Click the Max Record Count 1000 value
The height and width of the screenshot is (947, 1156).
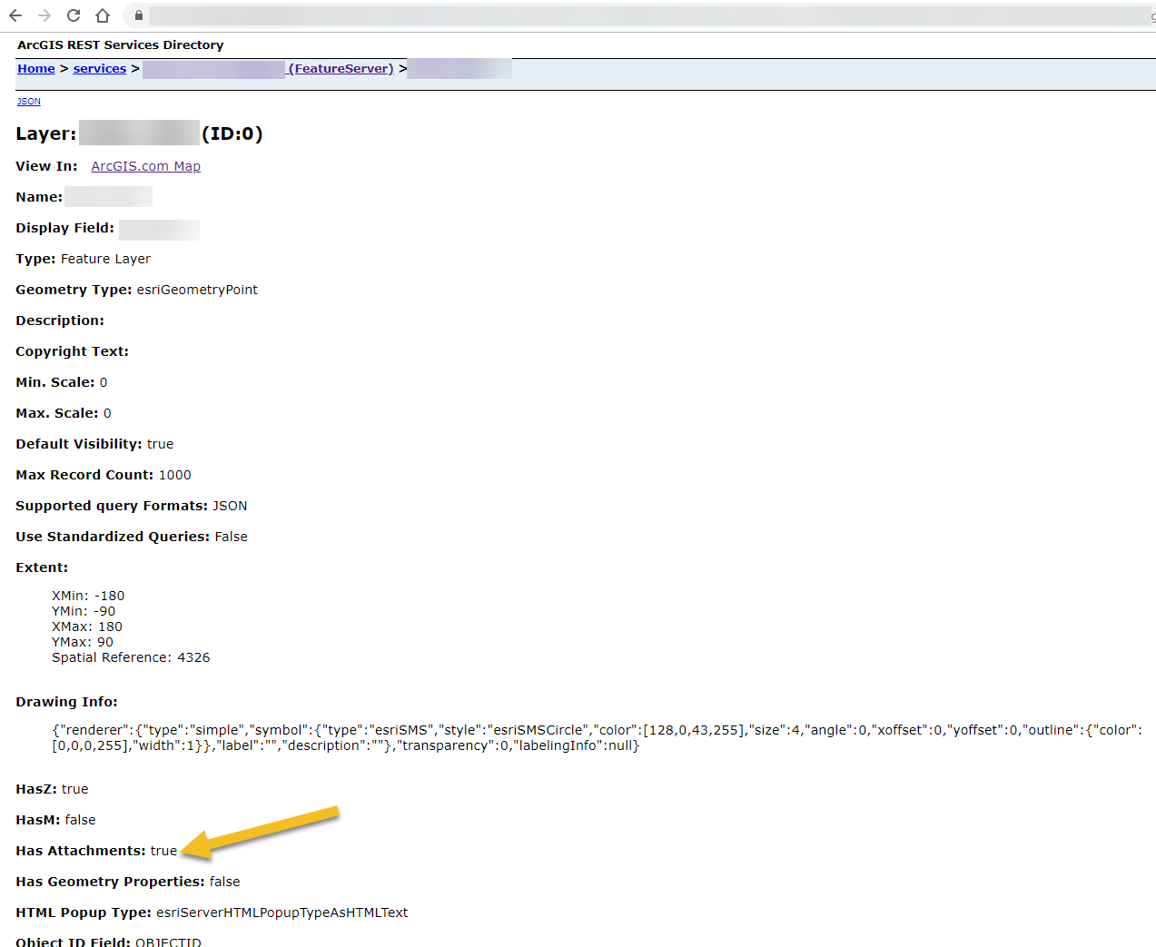pyautogui.click(x=175, y=475)
